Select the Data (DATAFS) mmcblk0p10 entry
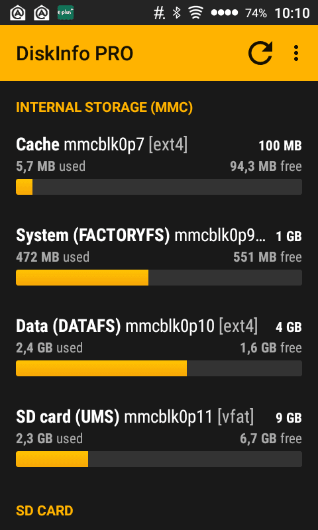Image resolution: width=318 pixels, height=530 pixels. click(x=159, y=346)
